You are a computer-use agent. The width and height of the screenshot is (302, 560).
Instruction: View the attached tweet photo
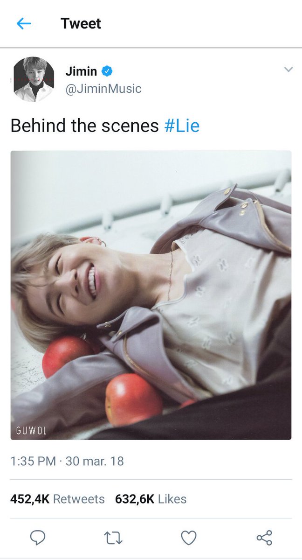151,295
